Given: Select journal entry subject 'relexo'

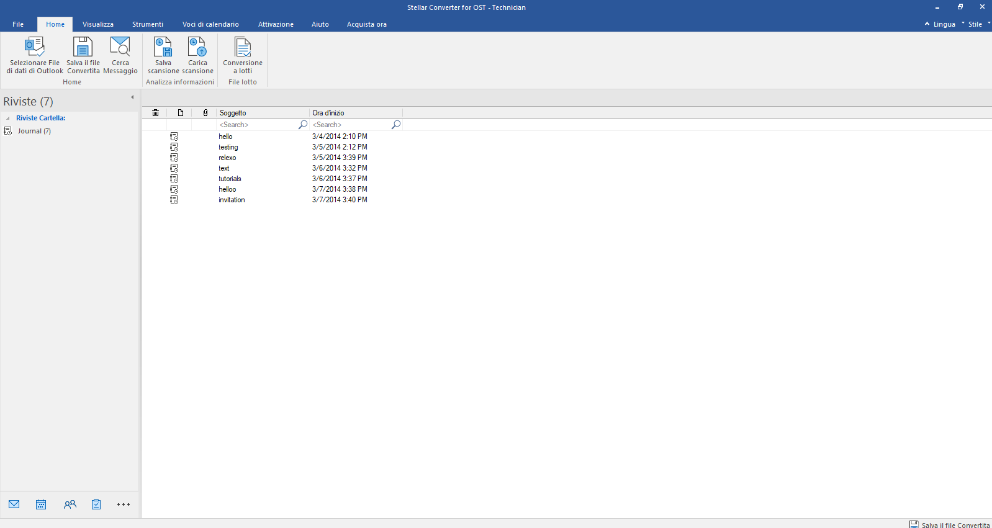Looking at the screenshot, I should click(x=227, y=158).
